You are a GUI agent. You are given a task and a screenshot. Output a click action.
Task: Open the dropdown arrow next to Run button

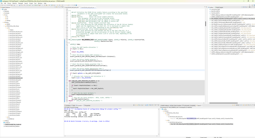tap(38, 5)
